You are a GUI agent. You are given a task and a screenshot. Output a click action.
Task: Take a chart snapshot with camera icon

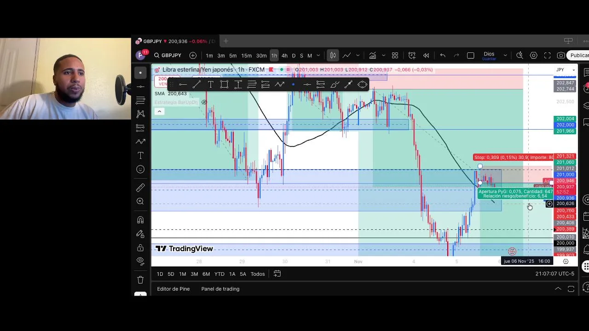pyautogui.click(x=561, y=56)
